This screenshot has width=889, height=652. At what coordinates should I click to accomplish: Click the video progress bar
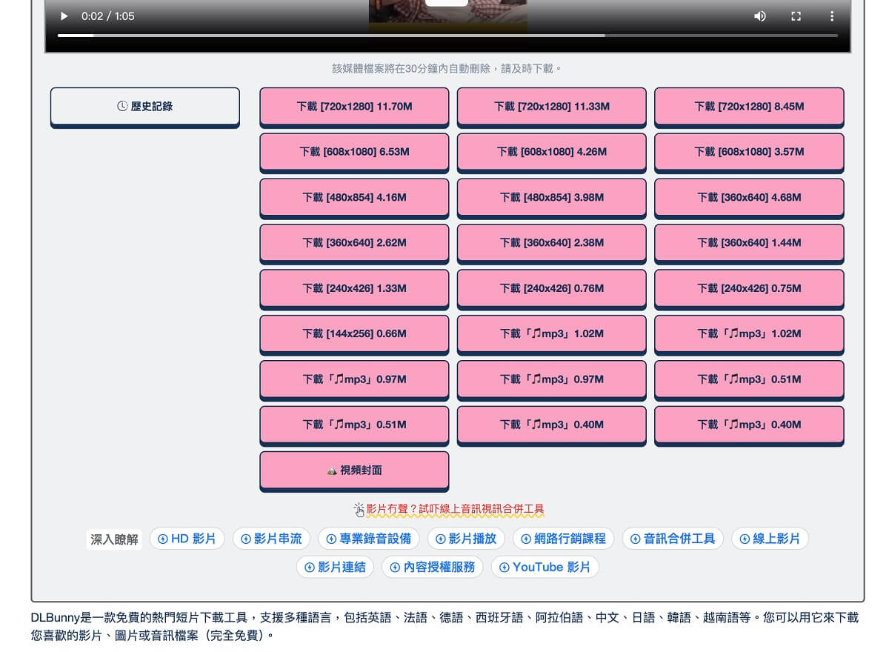pos(447,35)
